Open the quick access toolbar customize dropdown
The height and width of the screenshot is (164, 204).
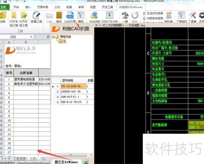tap(24, 1)
